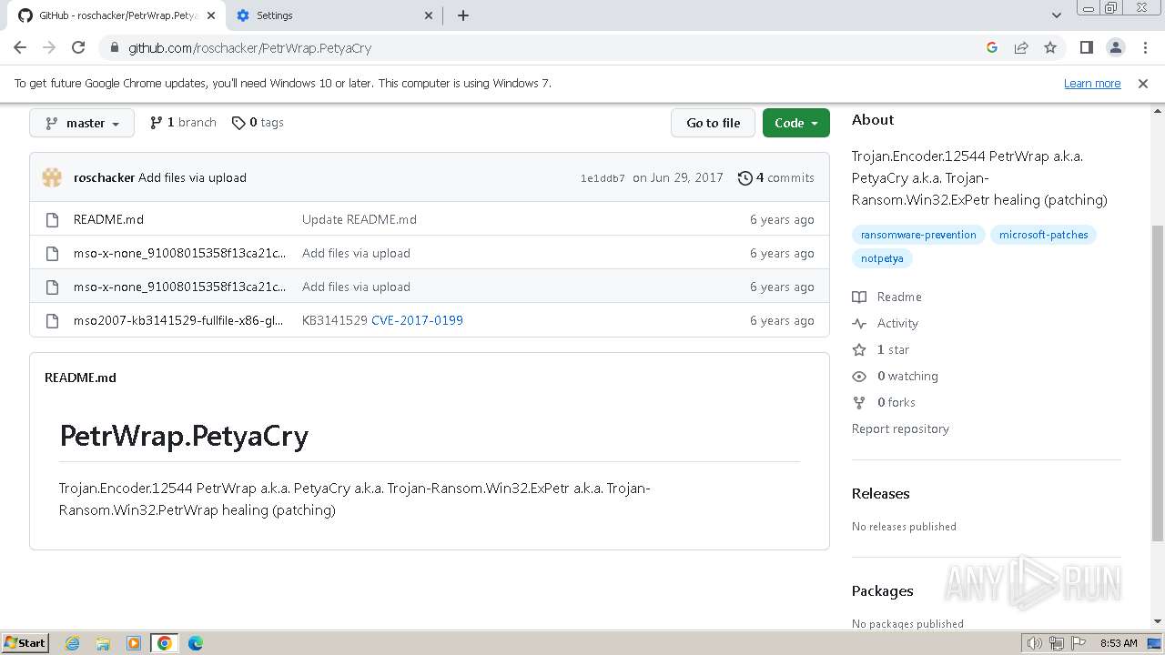The width and height of the screenshot is (1165, 655).
Task: Bookmark this page with star icon
Action: click(1050, 47)
